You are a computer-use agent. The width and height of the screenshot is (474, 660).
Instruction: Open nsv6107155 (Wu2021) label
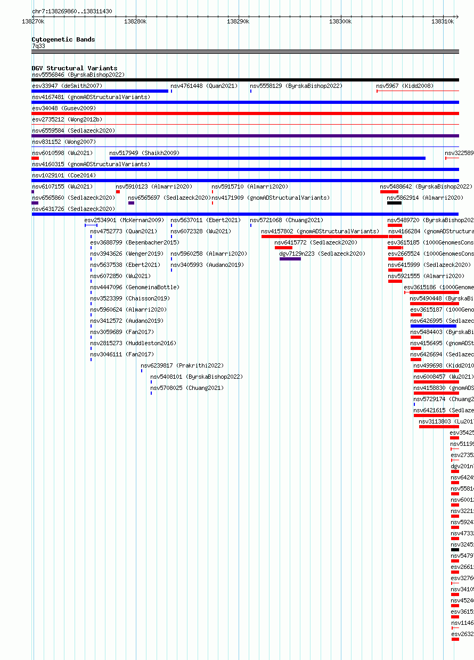coord(62,187)
